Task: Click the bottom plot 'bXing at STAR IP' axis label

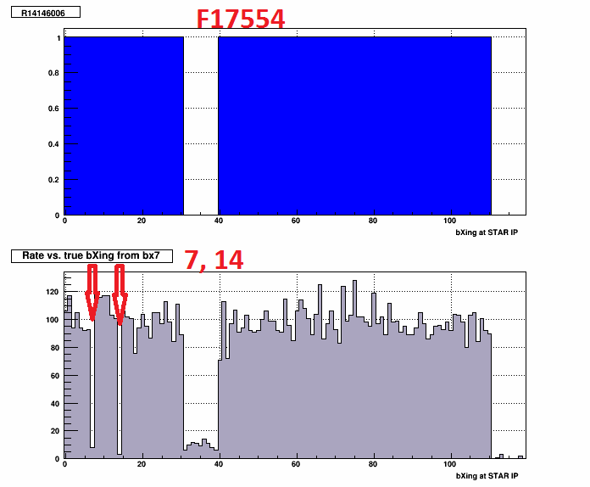Action: (x=487, y=476)
